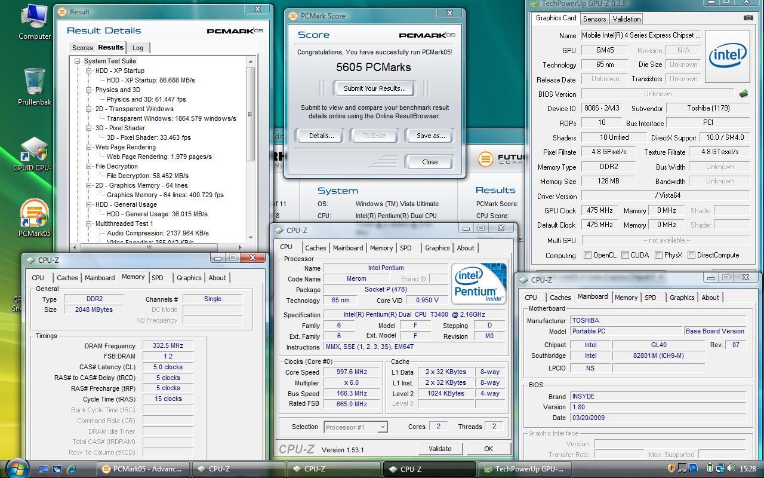Click the Device ID 8086 - 2A43 field

[601, 109]
